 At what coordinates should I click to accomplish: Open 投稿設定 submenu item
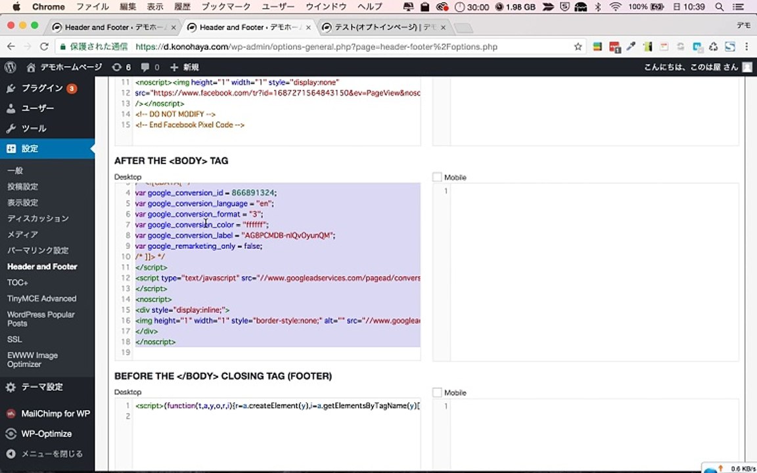click(22, 187)
